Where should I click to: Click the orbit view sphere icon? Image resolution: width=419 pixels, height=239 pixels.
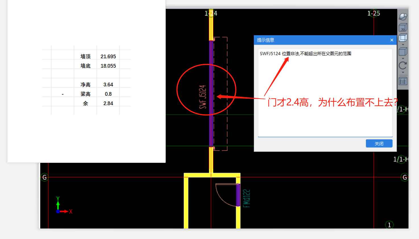(x=403, y=17)
